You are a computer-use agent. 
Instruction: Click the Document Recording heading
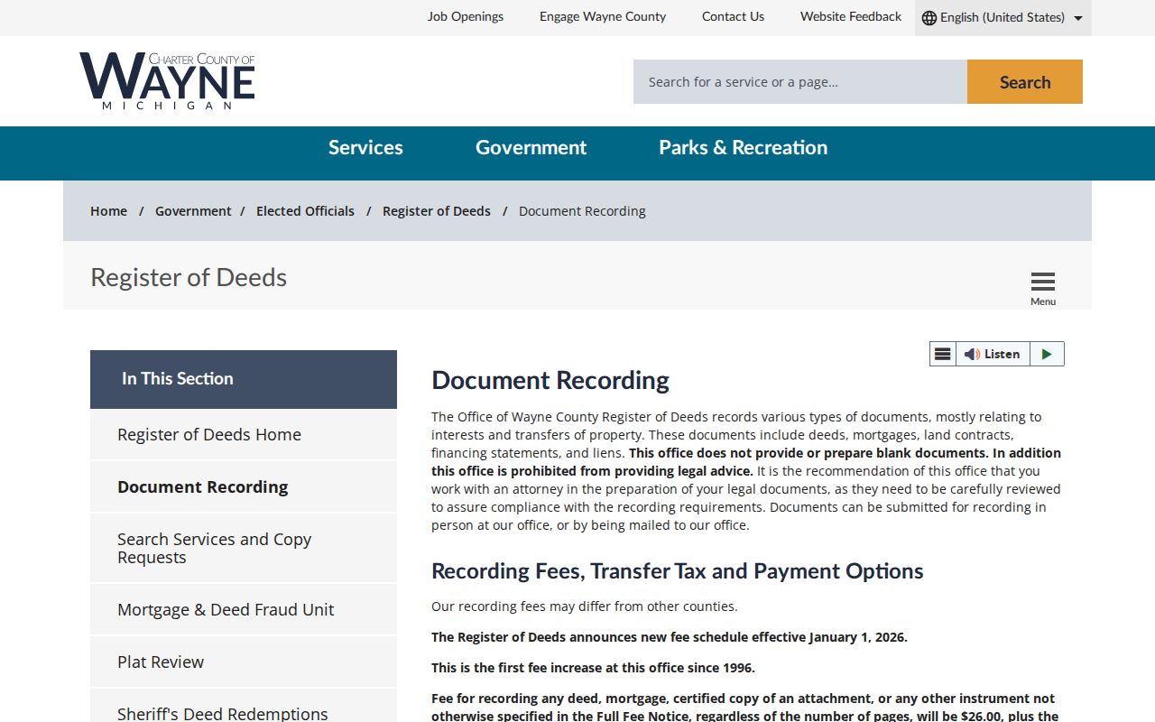pos(550,380)
